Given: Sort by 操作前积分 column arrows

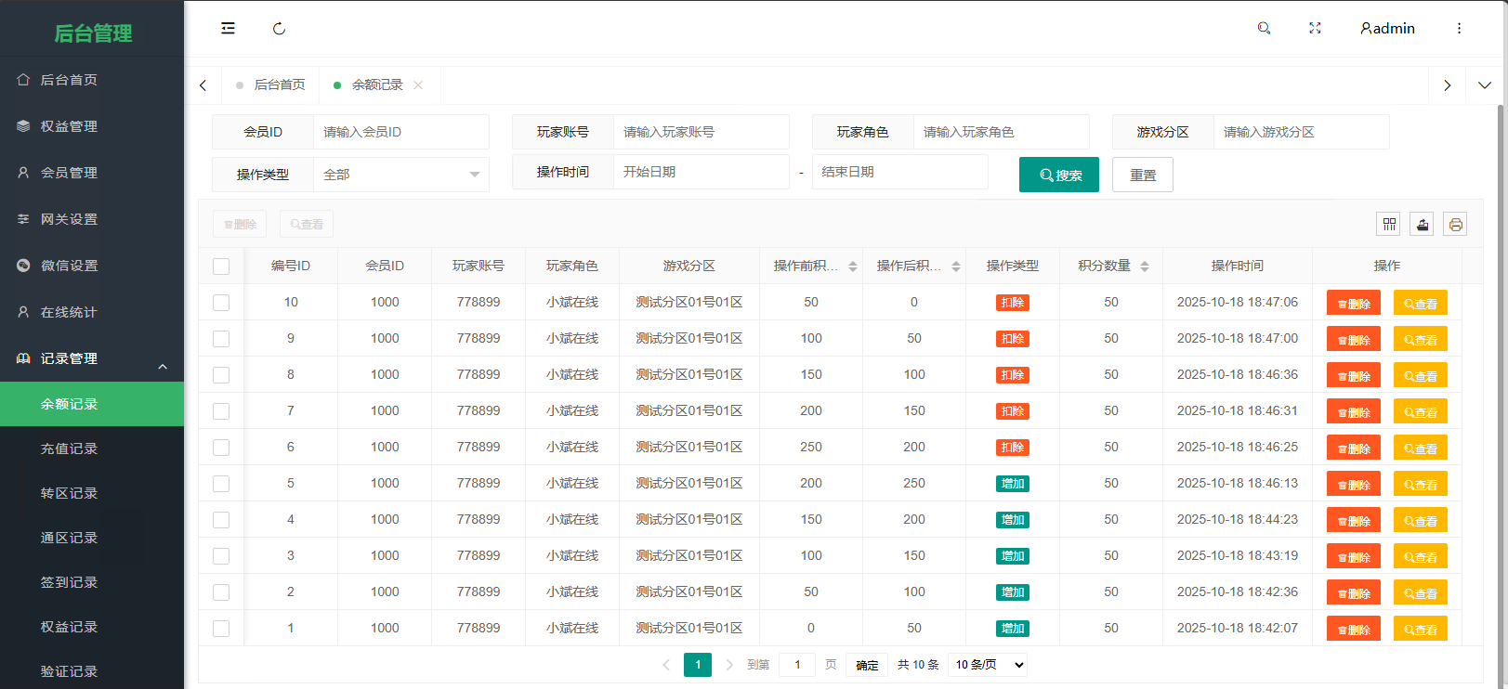Looking at the screenshot, I should click(853, 266).
